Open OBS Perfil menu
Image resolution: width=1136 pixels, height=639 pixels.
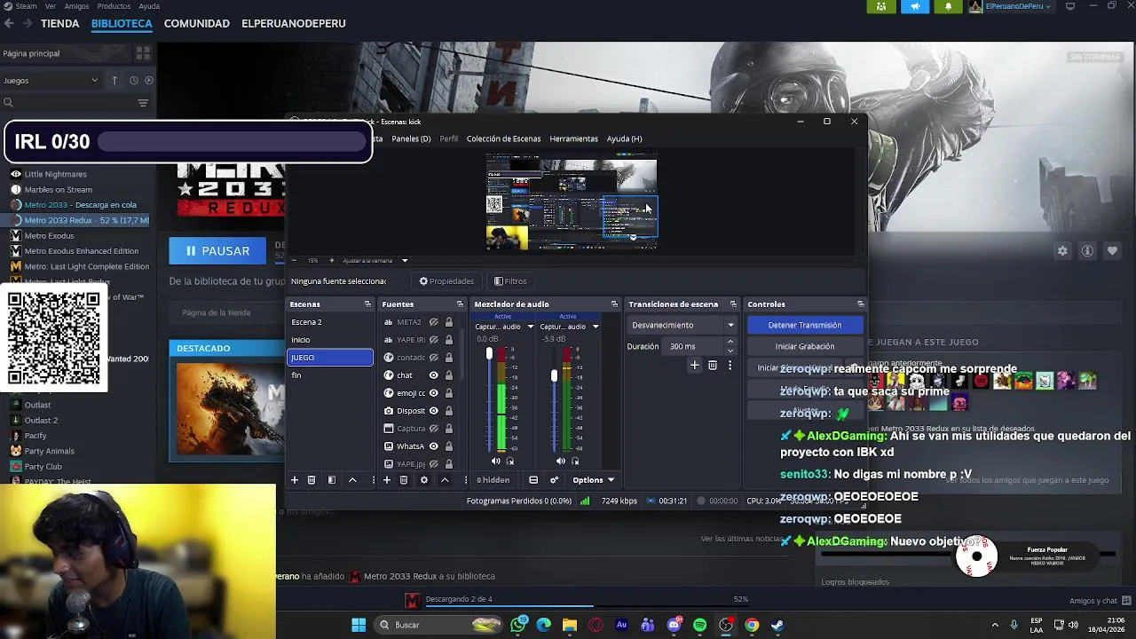[x=449, y=138]
